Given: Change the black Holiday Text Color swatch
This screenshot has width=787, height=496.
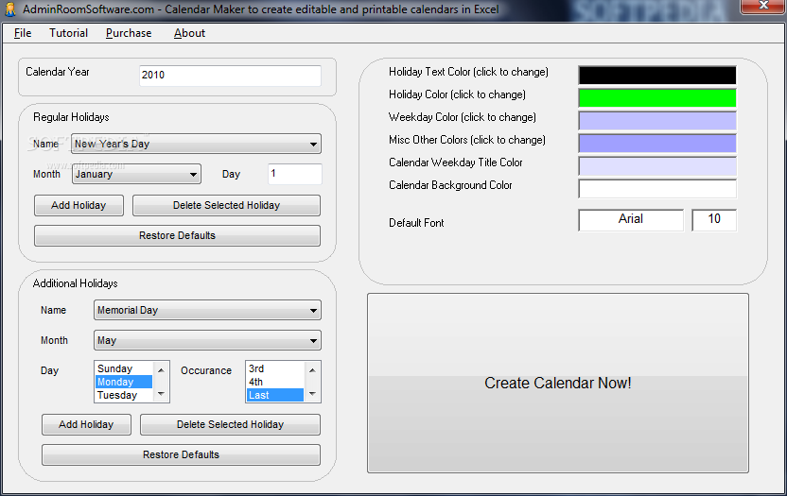Looking at the screenshot, I should click(657, 76).
